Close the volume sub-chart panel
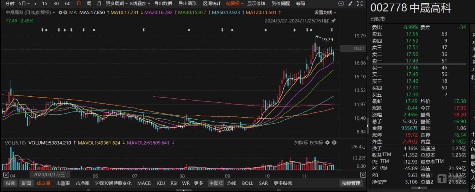The width and height of the screenshot is (475, 192). point(334,142)
